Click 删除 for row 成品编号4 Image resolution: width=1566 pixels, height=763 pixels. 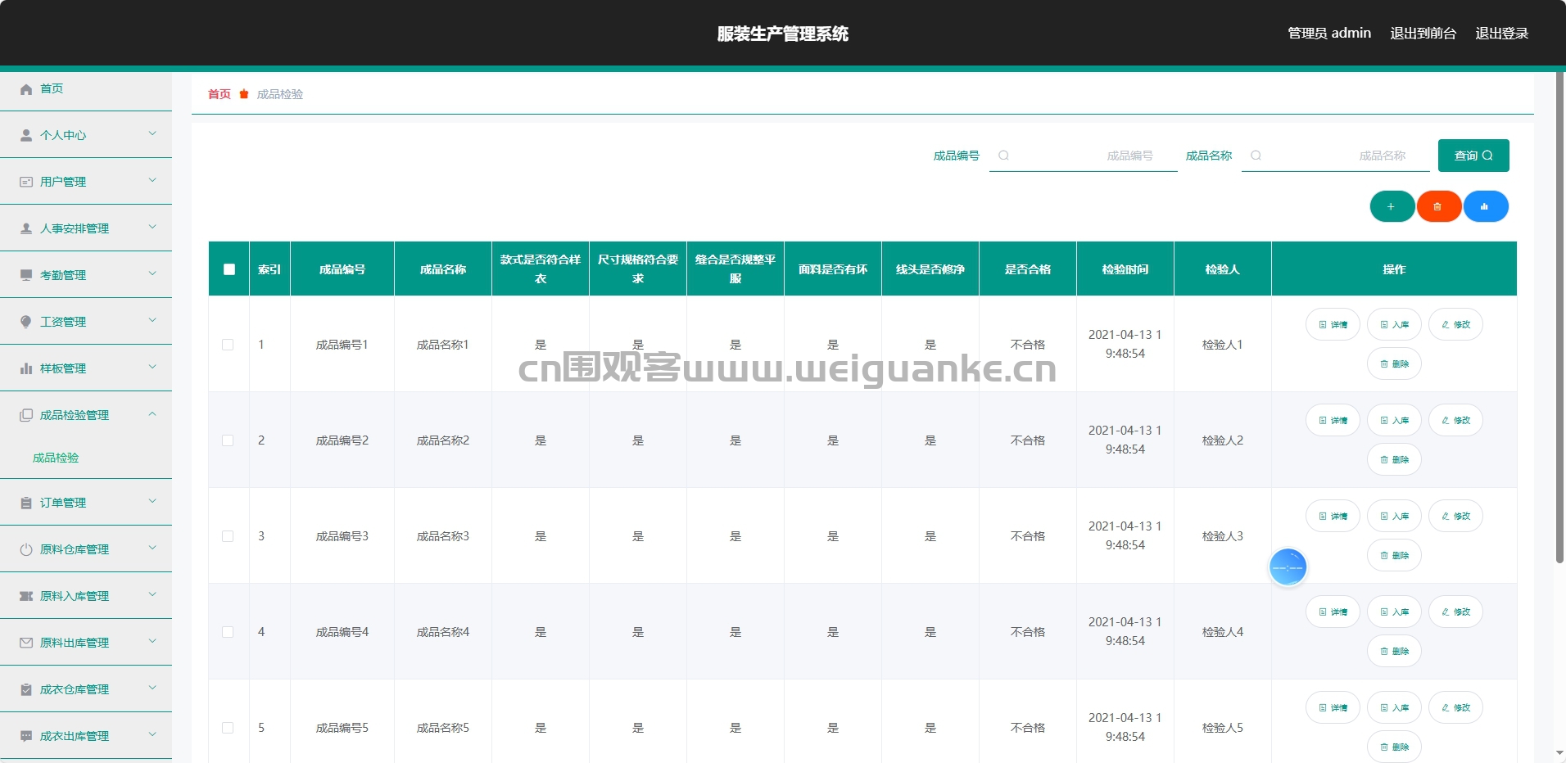point(1394,651)
